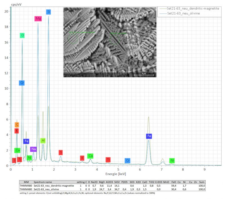Screen dimensions: 225x199
Task: Click the Fe label above the 6.4 keV peak
Action: tap(149, 136)
